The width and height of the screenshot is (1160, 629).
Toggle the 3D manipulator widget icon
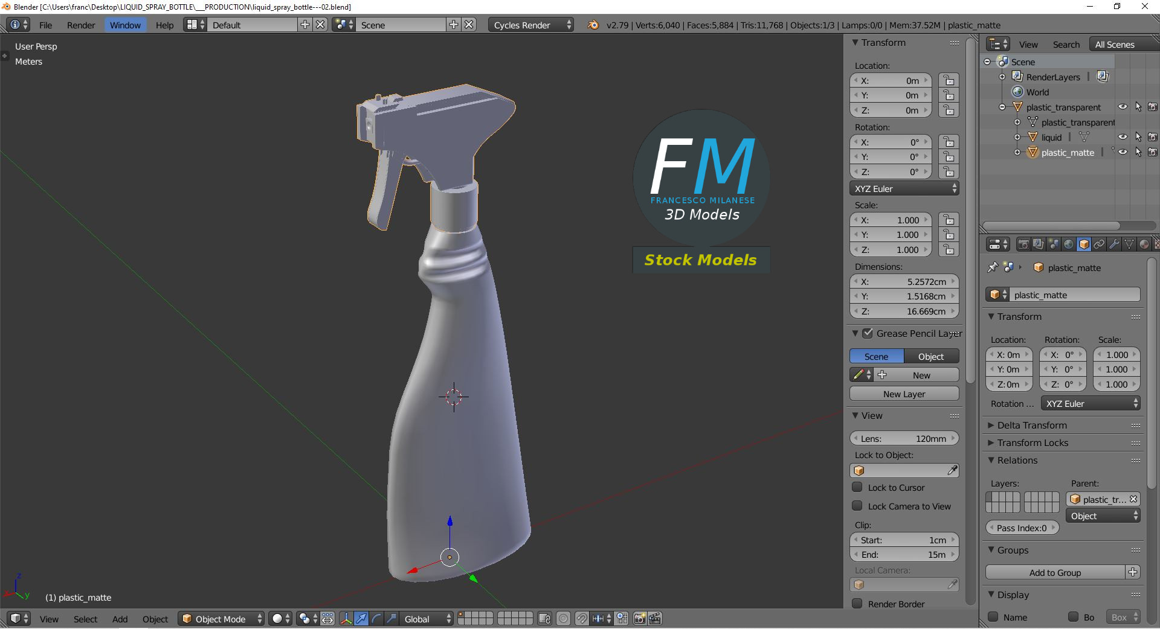pyautogui.click(x=346, y=619)
